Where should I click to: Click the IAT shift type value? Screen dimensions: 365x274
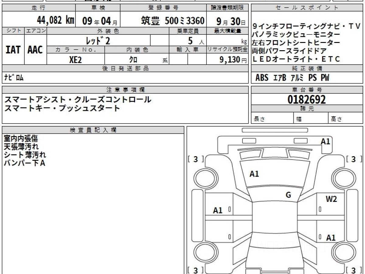click(x=13, y=50)
